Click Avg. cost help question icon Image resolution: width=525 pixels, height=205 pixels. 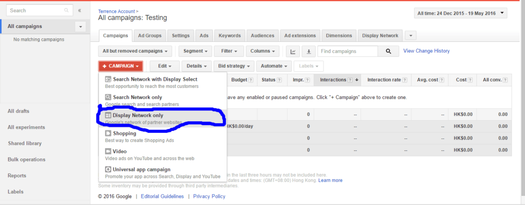(442, 80)
